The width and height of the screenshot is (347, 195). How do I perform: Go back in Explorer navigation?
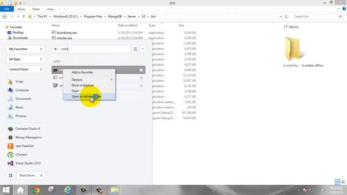5,17
